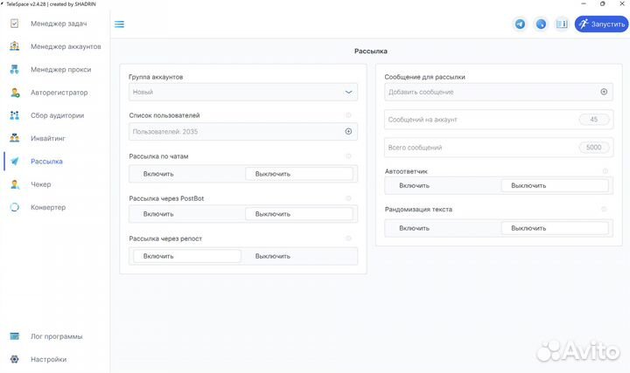Click the info icon beside Автоответчик
This screenshot has height=373, width=630.
(x=604, y=171)
